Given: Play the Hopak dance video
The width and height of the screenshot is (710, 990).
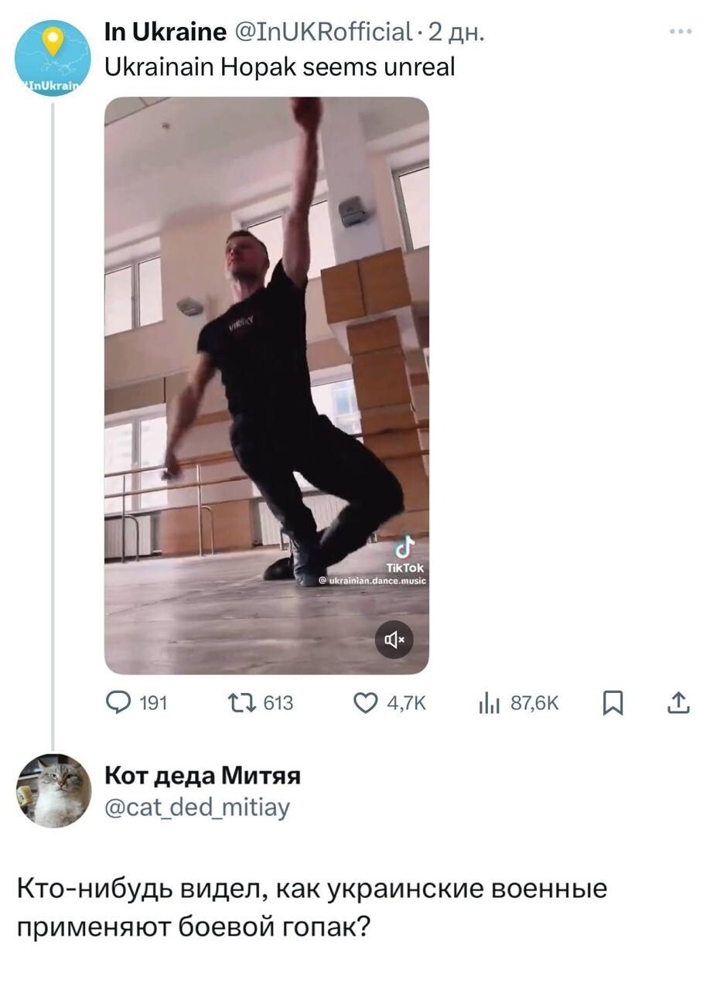Looking at the screenshot, I should 266,385.
